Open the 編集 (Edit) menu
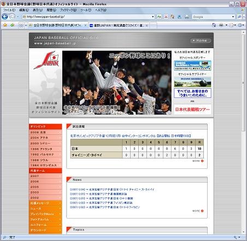 (24, 10)
